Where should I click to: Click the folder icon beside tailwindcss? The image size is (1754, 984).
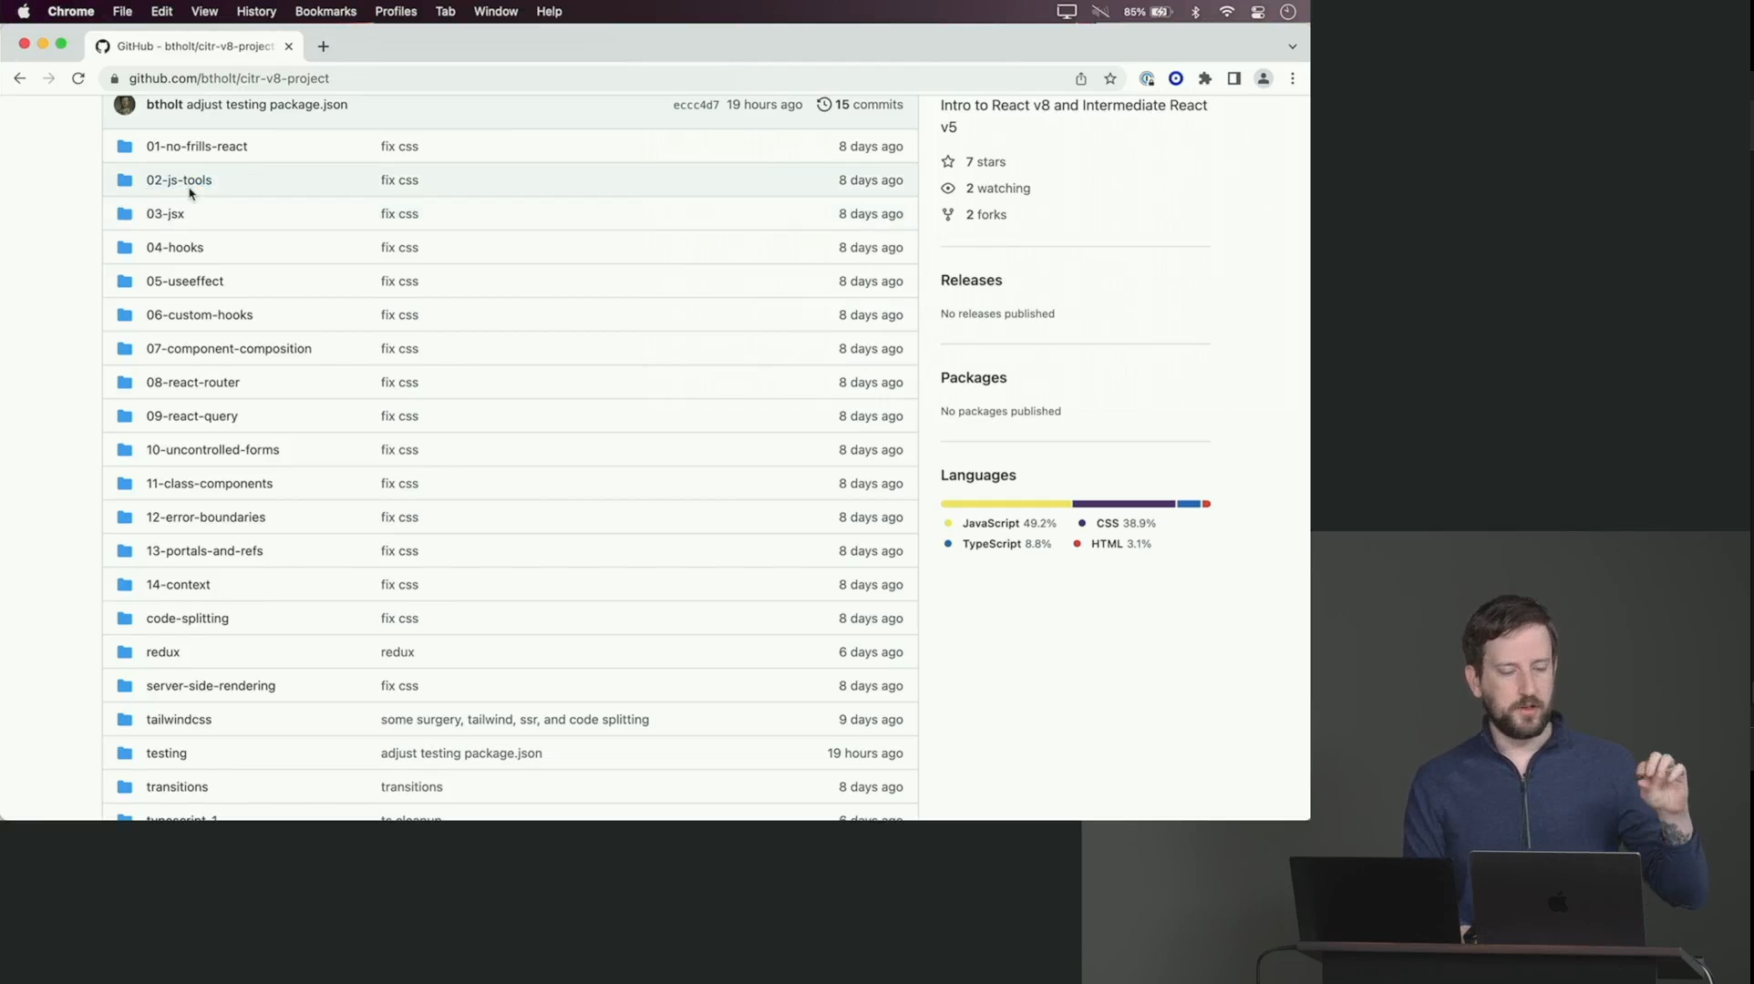(125, 719)
